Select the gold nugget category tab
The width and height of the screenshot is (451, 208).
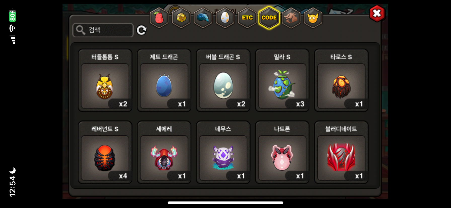click(181, 18)
